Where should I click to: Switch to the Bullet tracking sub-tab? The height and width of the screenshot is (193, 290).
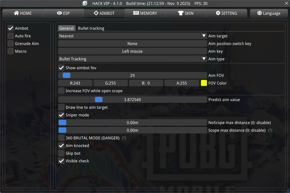pyautogui.click(x=91, y=28)
